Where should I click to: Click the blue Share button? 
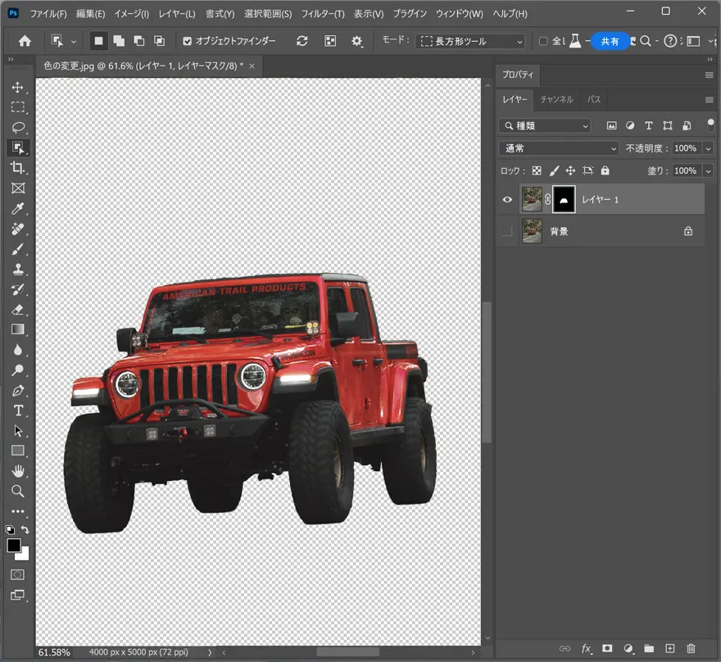[x=610, y=41]
